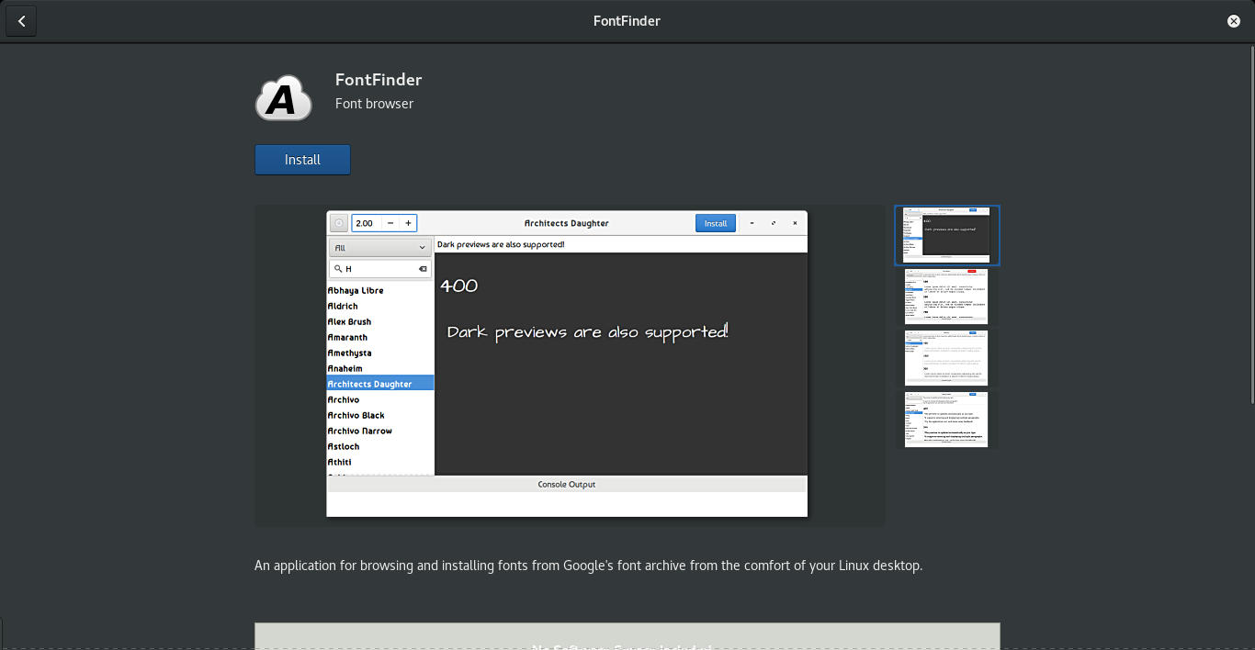Click the FontFinder cloud app icon
Image resolution: width=1255 pixels, height=650 pixels.
[x=284, y=97]
